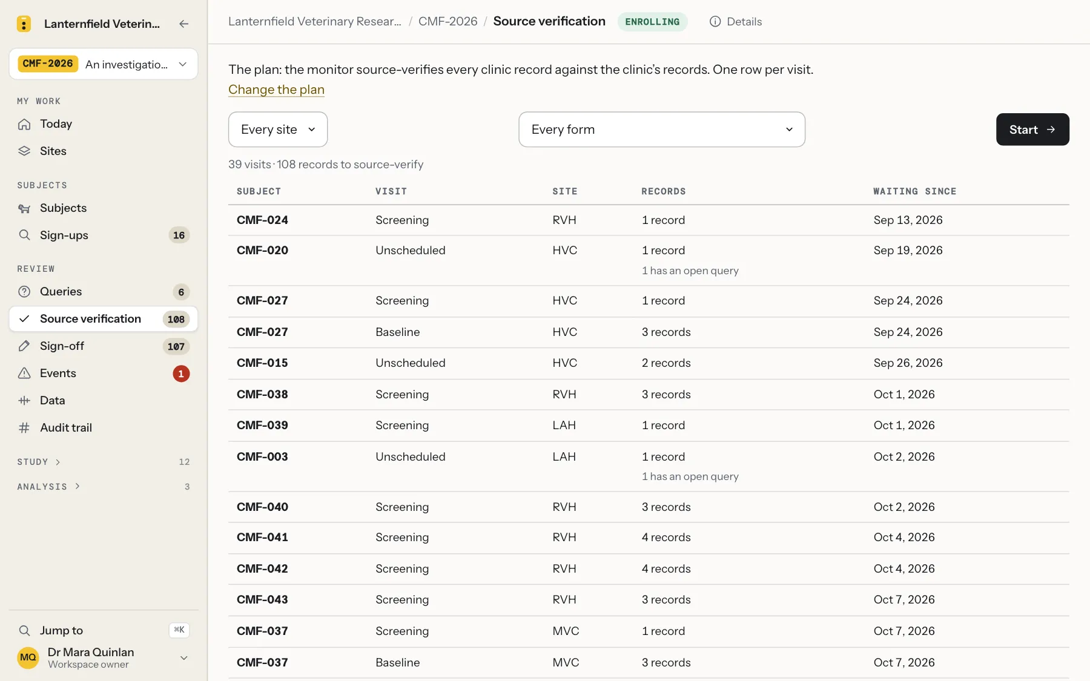Click the Sign-off pen icon
Viewport: 1090px width, 681px height.
coord(24,346)
